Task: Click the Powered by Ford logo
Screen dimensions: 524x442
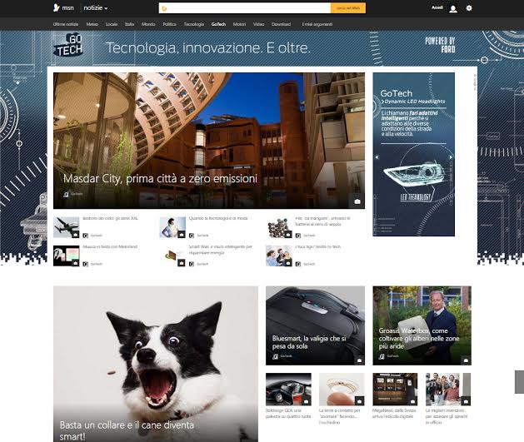Action: click(440, 45)
